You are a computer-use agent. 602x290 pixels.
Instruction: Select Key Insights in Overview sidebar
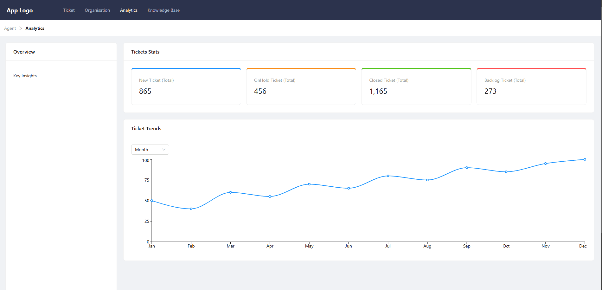point(25,76)
